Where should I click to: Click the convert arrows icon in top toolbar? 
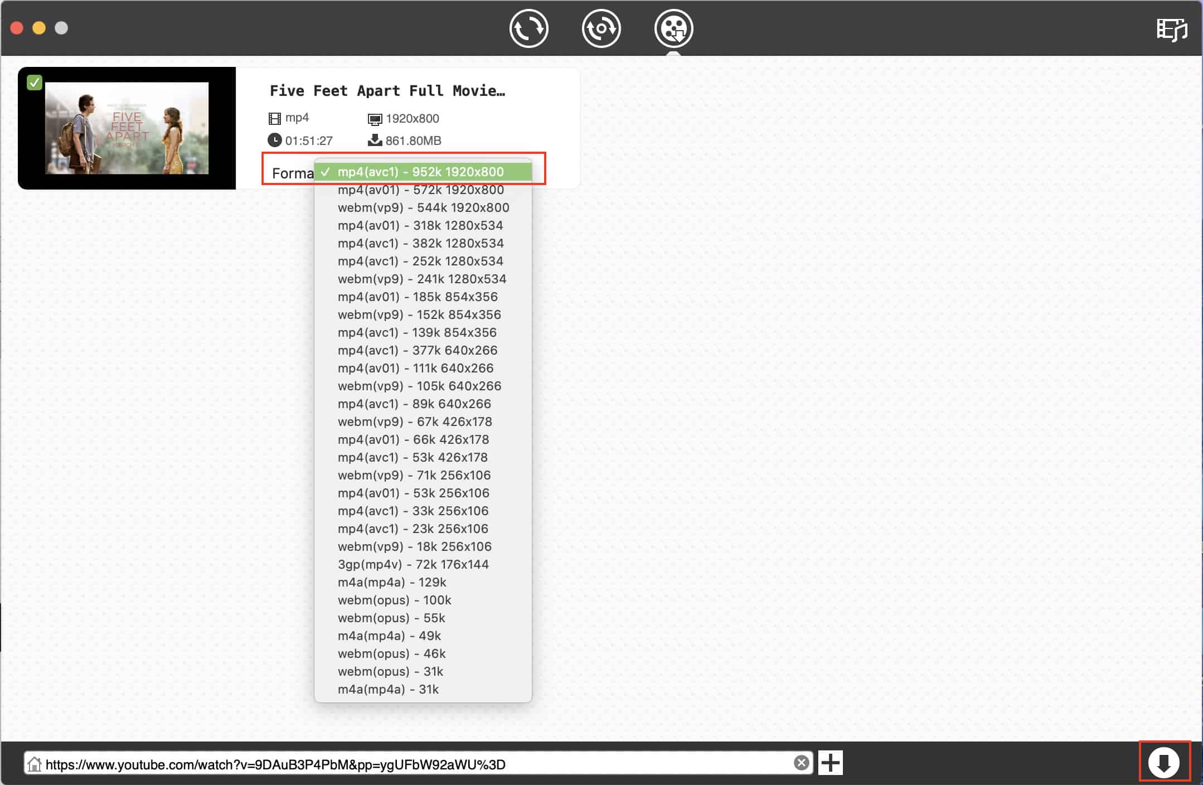pos(528,28)
